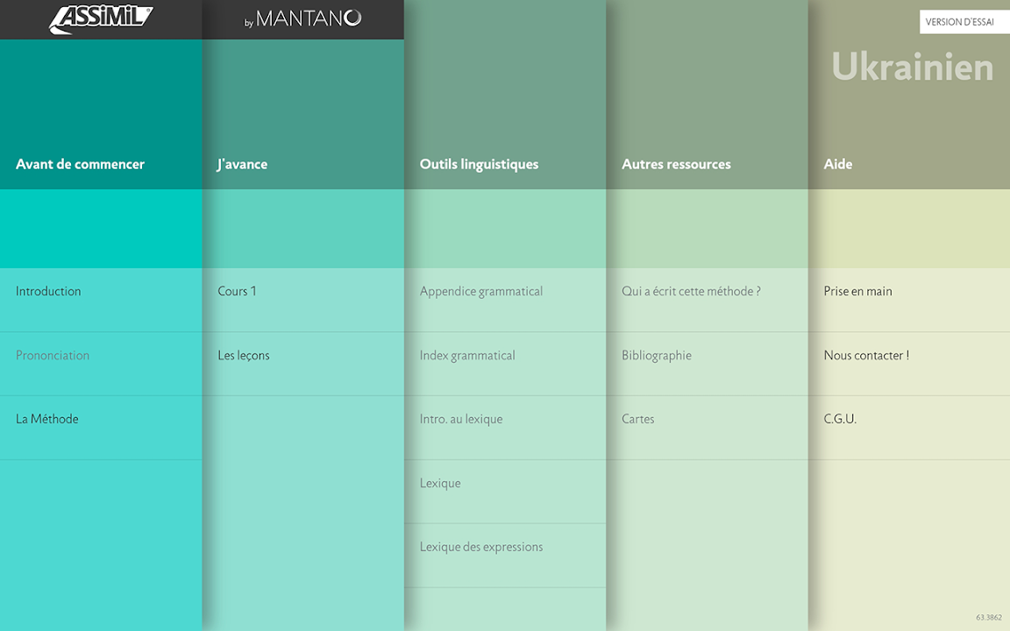Open the Lexique entry
This screenshot has height=631, width=1010.
click(440, 484)
